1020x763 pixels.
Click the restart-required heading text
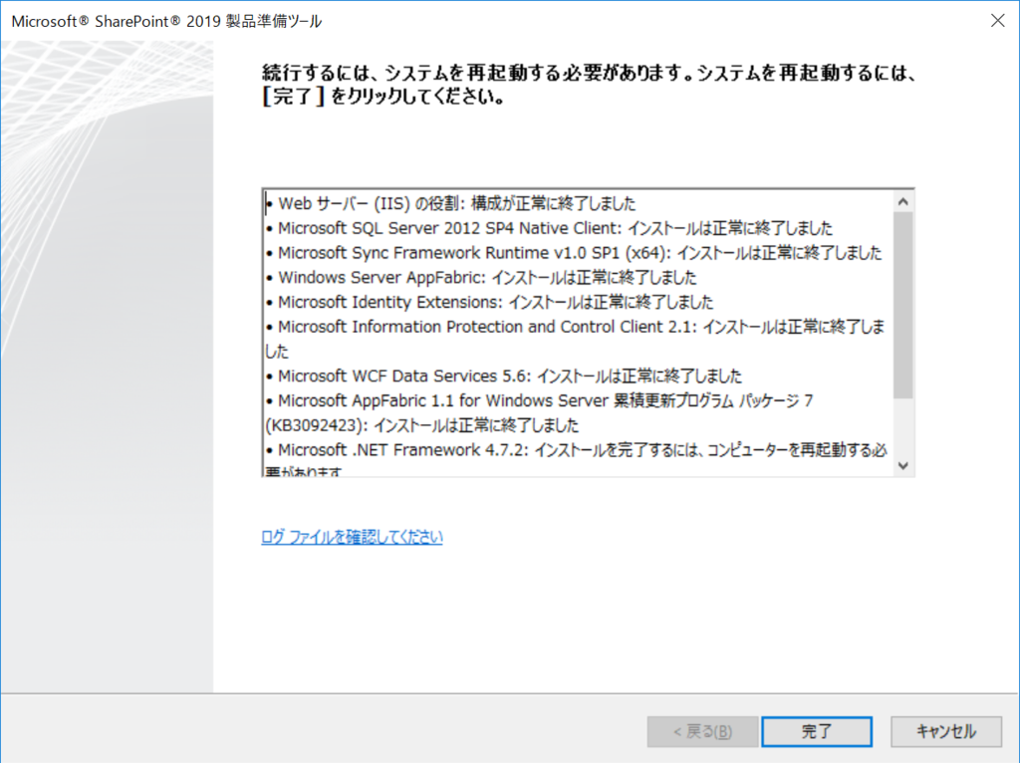pyautogui.click(x=590, y=85)
